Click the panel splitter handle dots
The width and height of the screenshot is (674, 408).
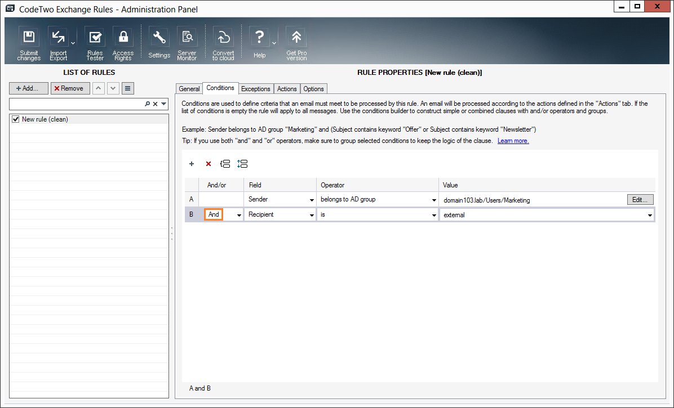(172, 234)
